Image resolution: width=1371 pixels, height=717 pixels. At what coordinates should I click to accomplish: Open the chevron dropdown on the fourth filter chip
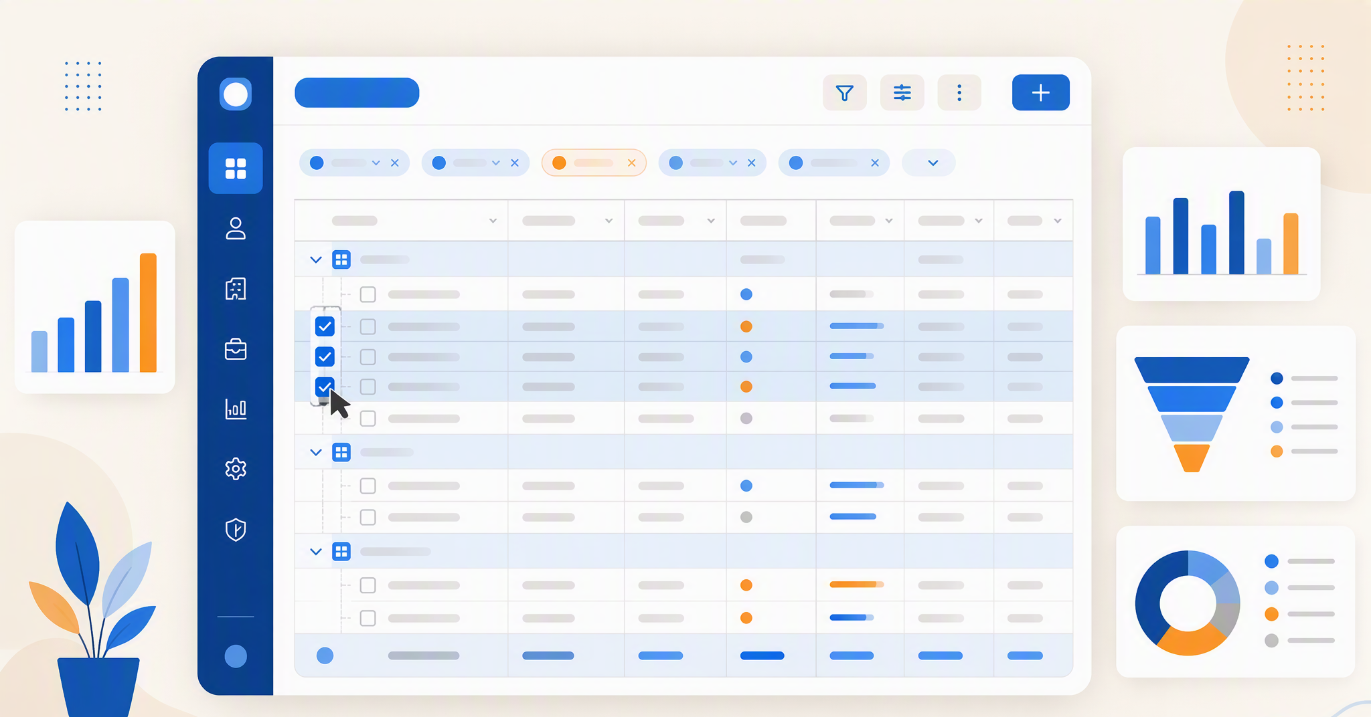click(x=733, y=163)
